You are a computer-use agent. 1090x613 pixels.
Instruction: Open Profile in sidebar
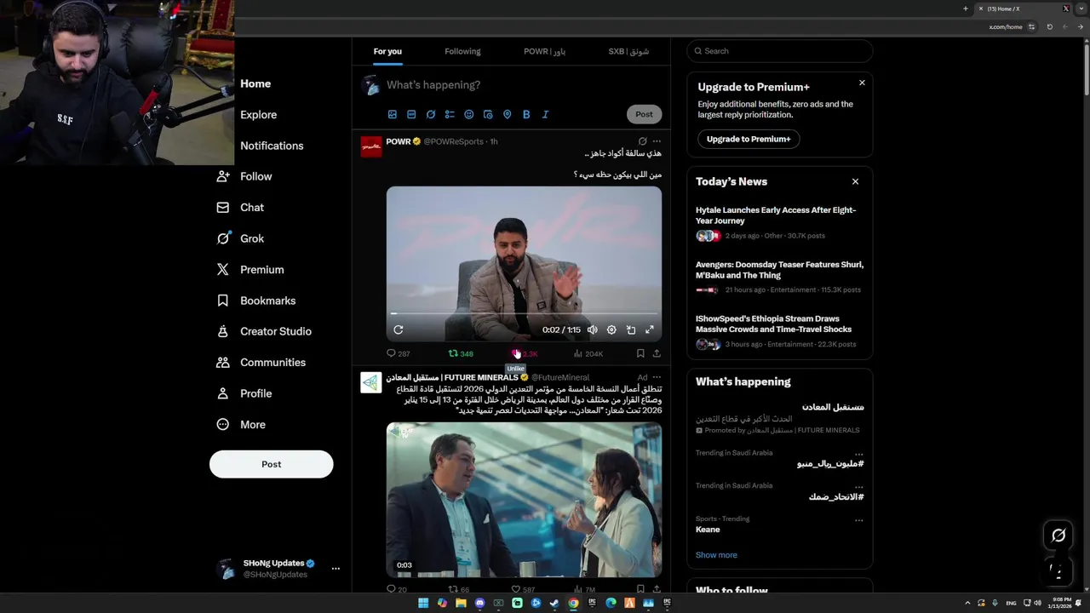244,393
